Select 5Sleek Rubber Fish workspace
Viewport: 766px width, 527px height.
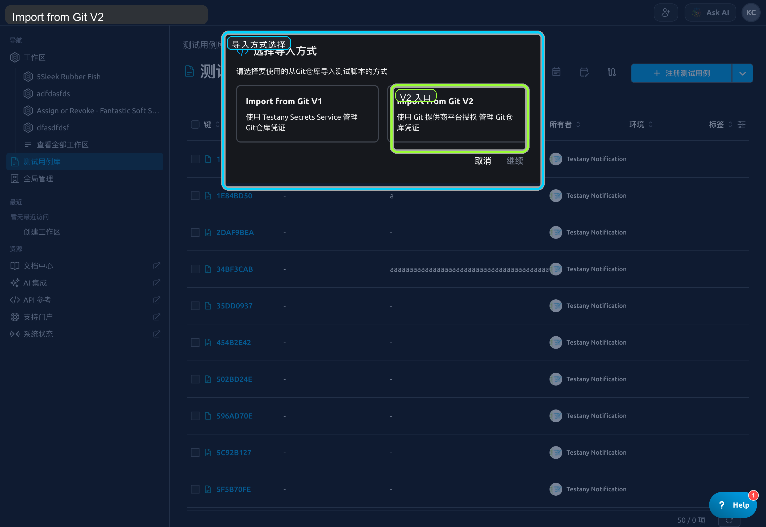(68, 77)
